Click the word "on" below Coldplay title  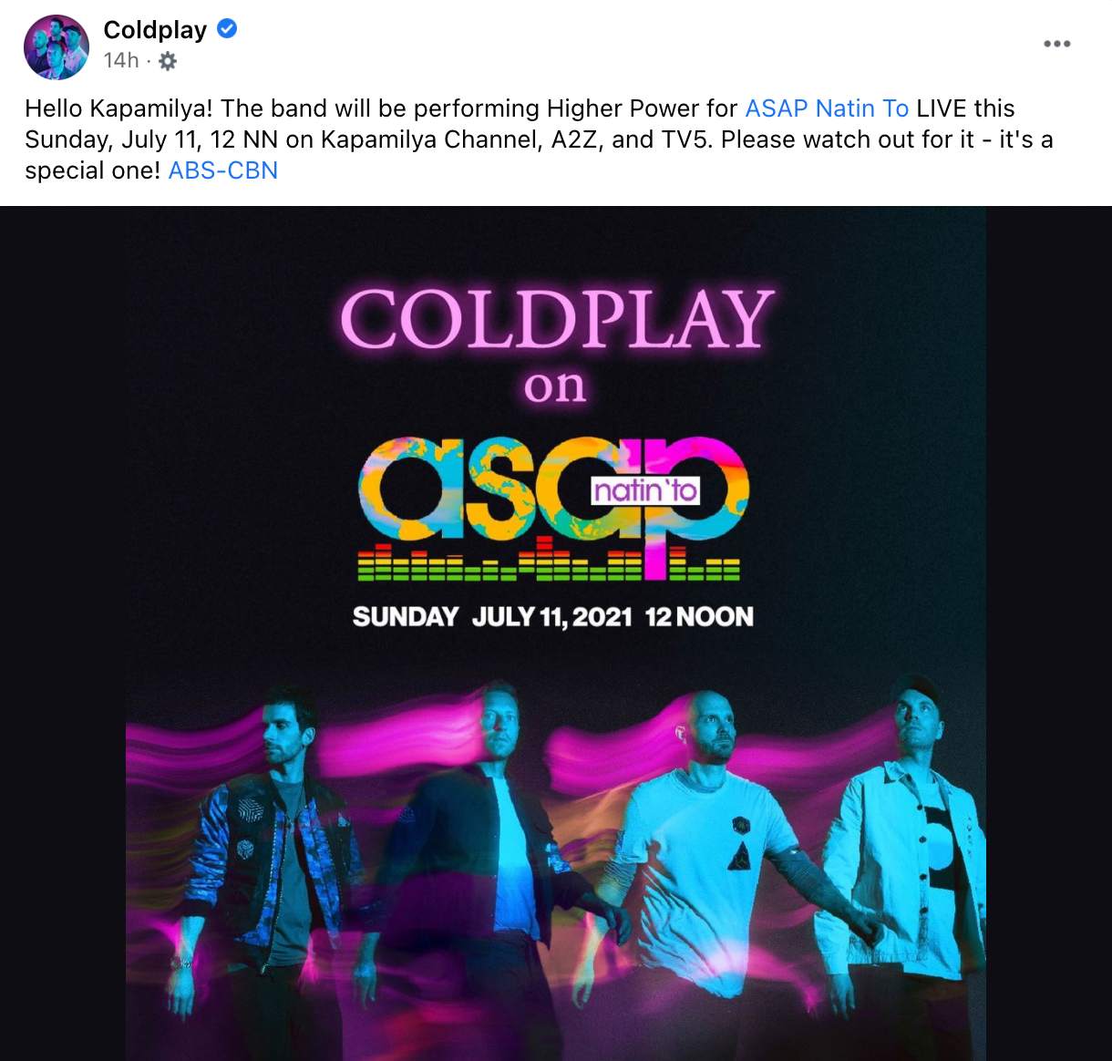tap(554, 387)
